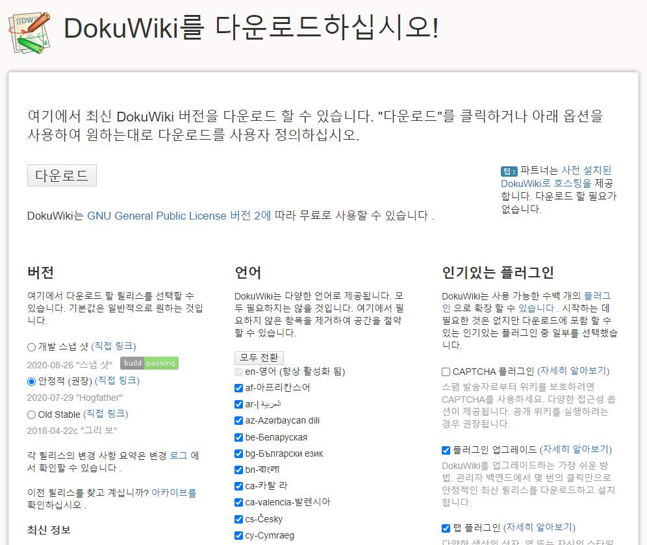Click the 인기있는 플러그인 heading
The image size is (647, 545).
click(498, 272)
